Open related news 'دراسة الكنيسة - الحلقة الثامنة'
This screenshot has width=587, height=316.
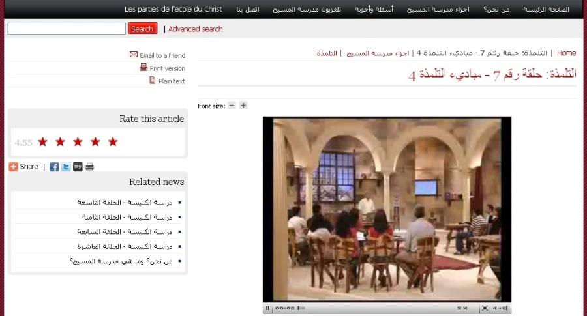[127, 217]
